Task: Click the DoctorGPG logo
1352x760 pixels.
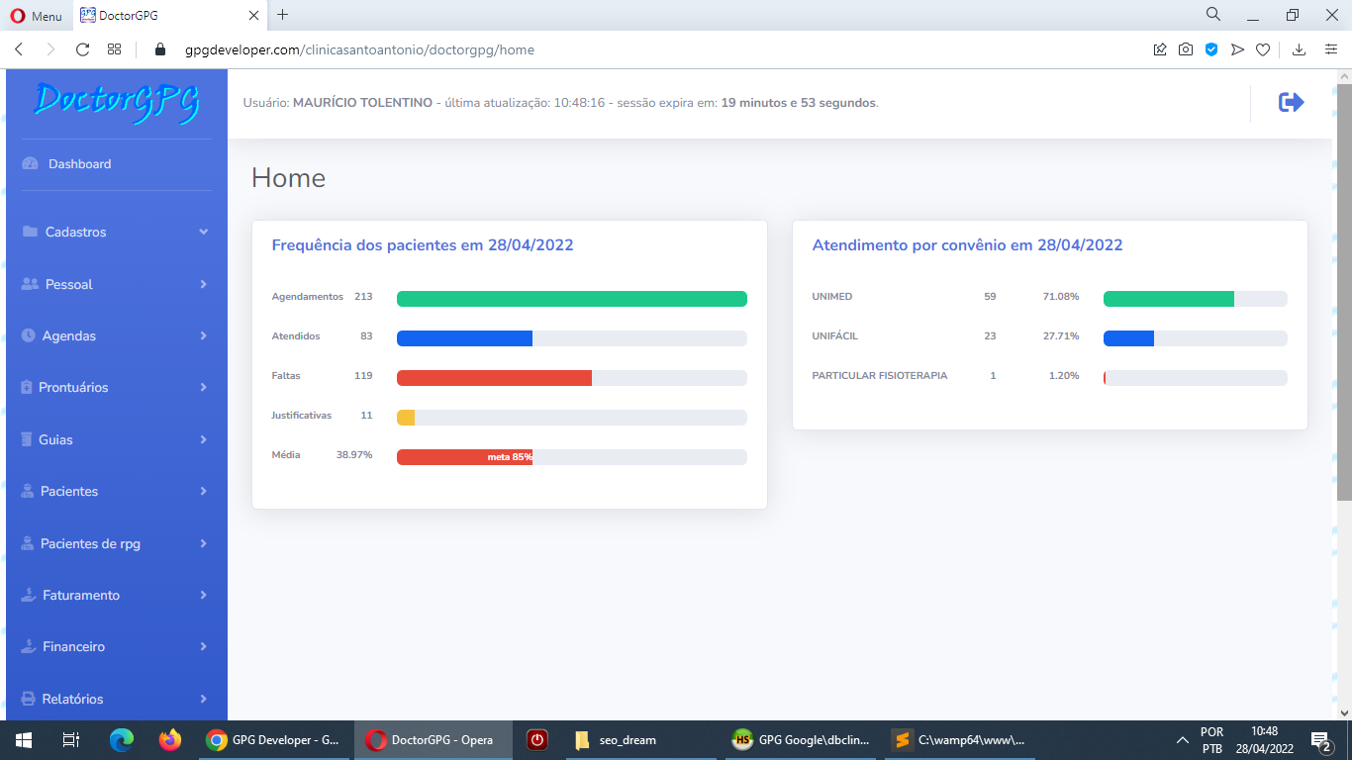Action: (117, 101)
